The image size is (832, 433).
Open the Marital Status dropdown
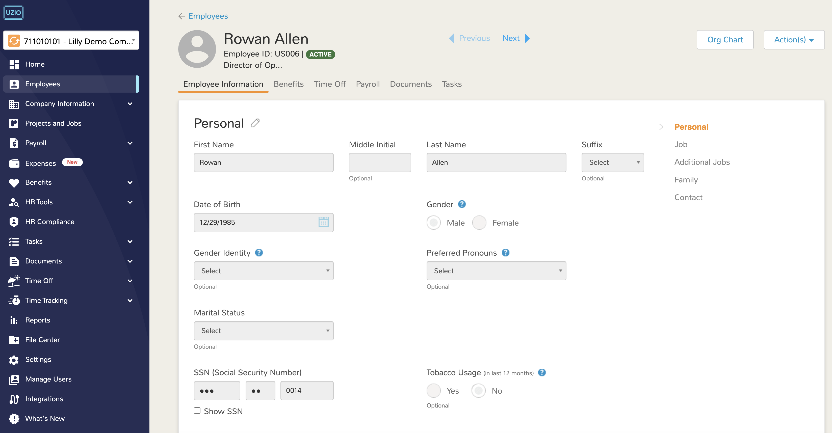point(263,331)
